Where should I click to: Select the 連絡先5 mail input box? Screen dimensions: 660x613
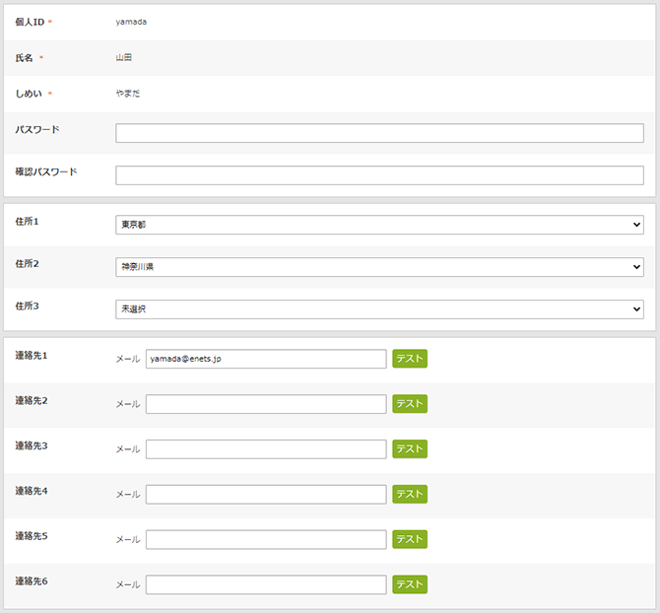click(x=266, y=540)
